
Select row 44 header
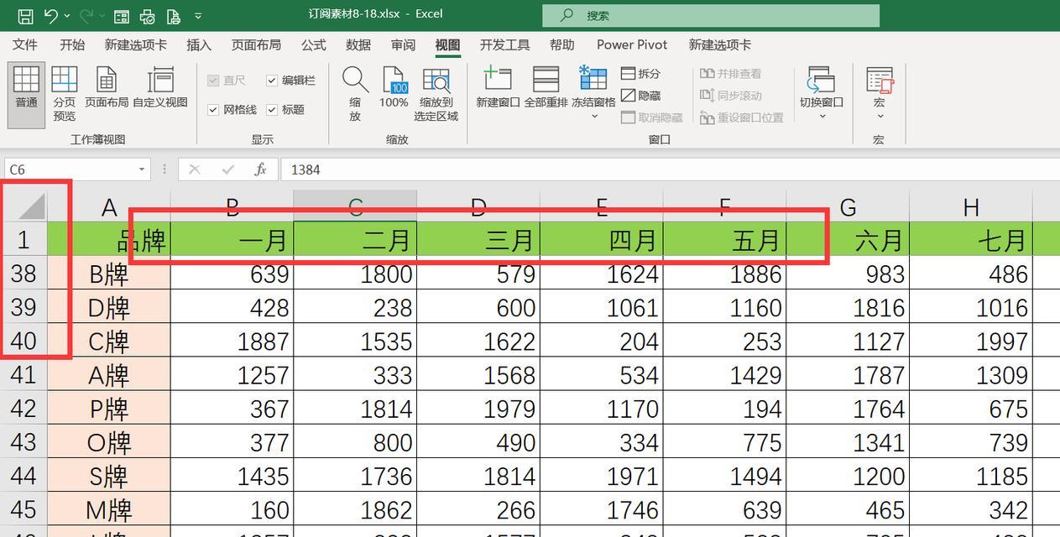point(23,476)
